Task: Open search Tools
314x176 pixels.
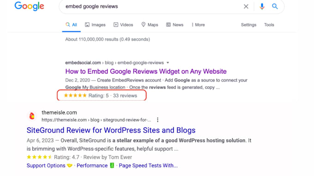Action: (269, 25)
